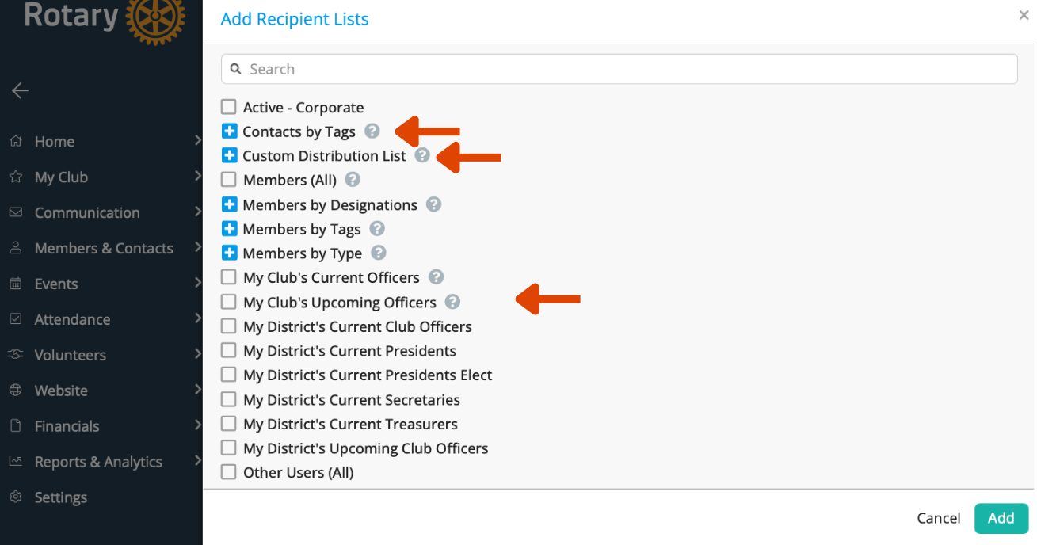Enable My District's Current Presidents checkbox
The height and width of the screenshot is (545, 1037).
point(229,350)
